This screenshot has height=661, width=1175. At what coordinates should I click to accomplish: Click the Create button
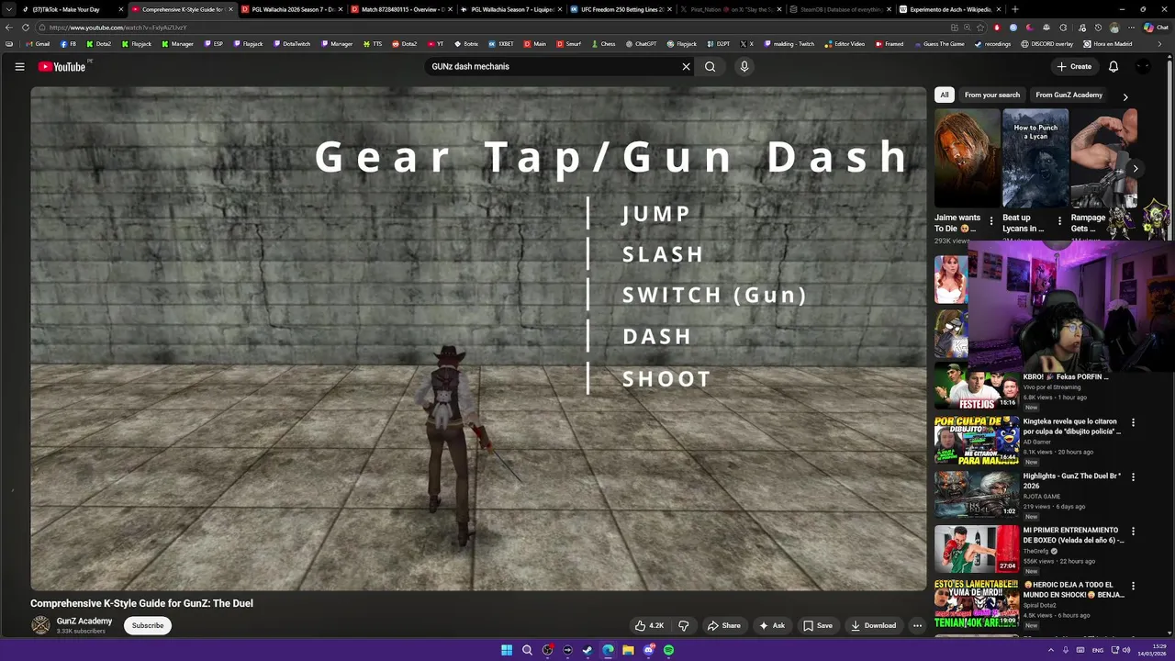pyautogui.click(x=1074, y=66)
